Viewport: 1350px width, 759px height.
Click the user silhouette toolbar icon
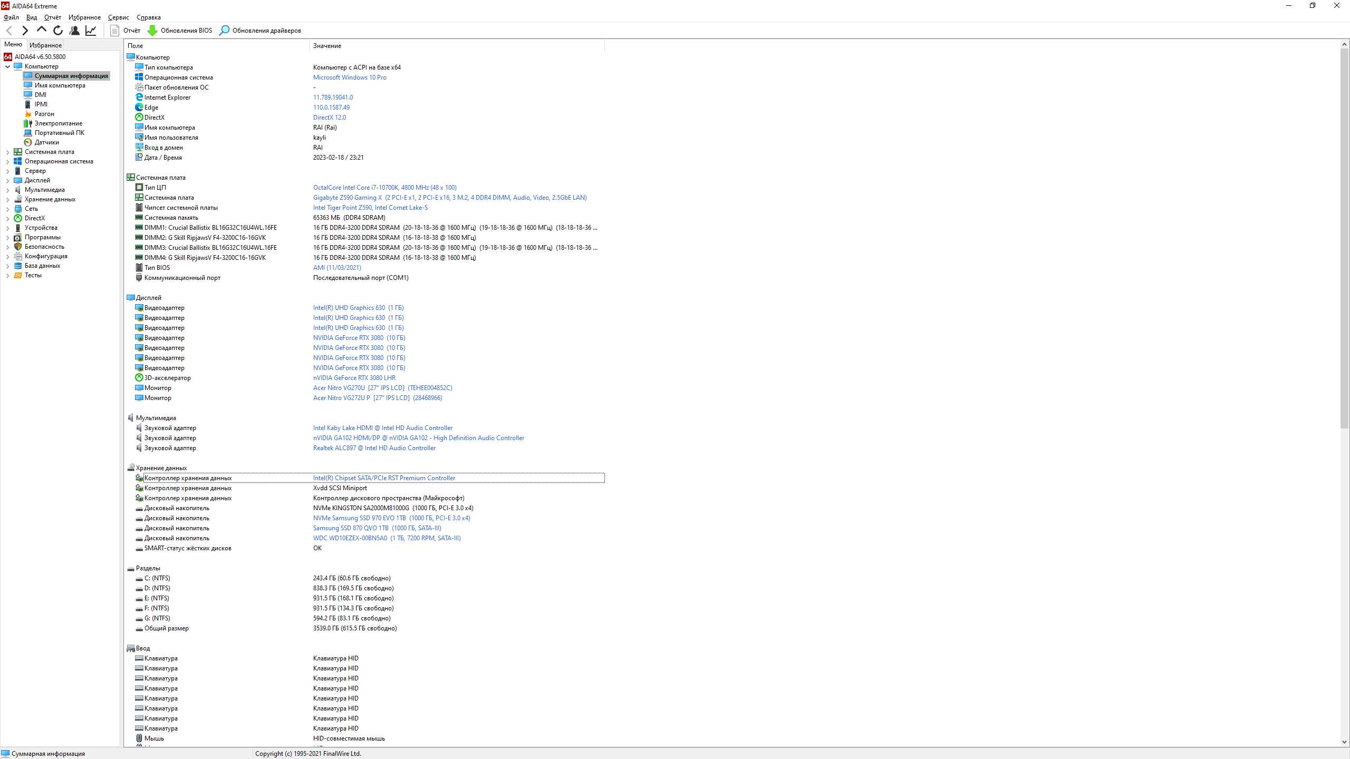tap(74, 31)
